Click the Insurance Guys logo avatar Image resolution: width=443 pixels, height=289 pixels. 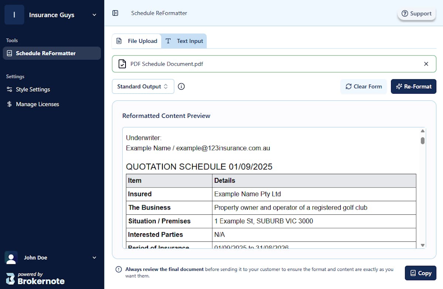point(14,15)
